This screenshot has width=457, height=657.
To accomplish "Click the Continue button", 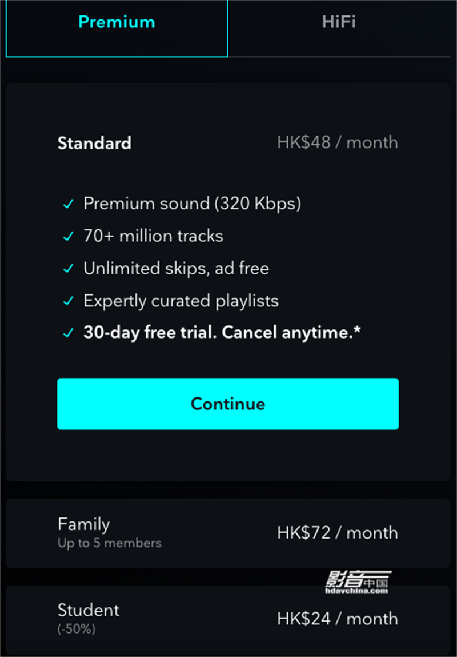I will 228,404.
